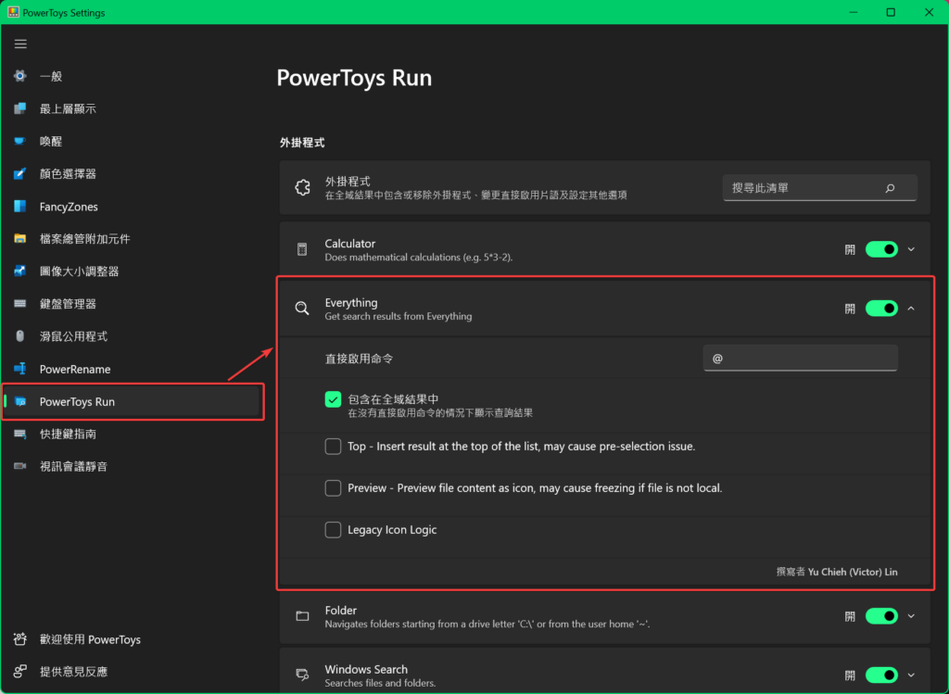Open the hamburger navigation menu
The height and width of the screenshot is (694, 949).
coord(20,44)
